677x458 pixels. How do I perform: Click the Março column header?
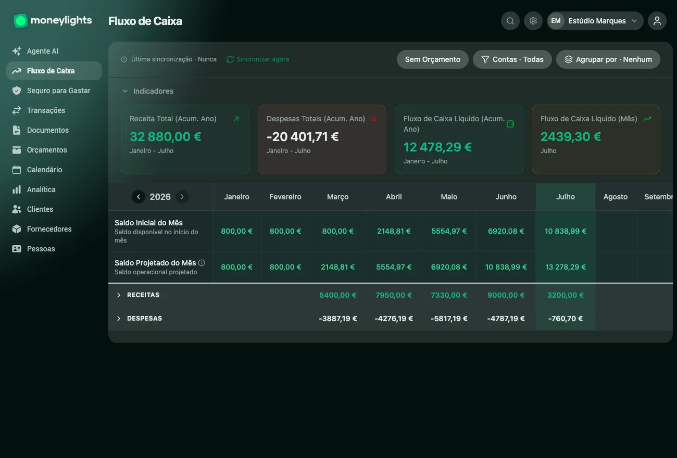pos(338,197)
